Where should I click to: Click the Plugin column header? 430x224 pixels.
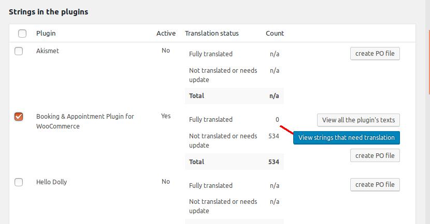(x=46, y=34)
